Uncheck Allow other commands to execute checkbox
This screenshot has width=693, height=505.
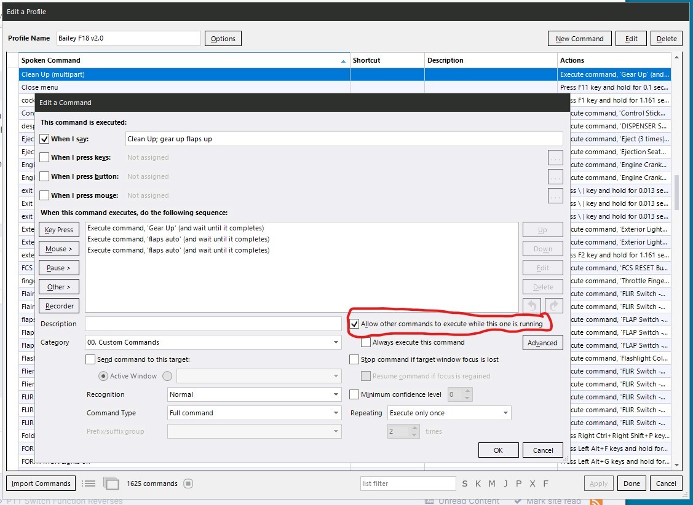pos(354,324)
